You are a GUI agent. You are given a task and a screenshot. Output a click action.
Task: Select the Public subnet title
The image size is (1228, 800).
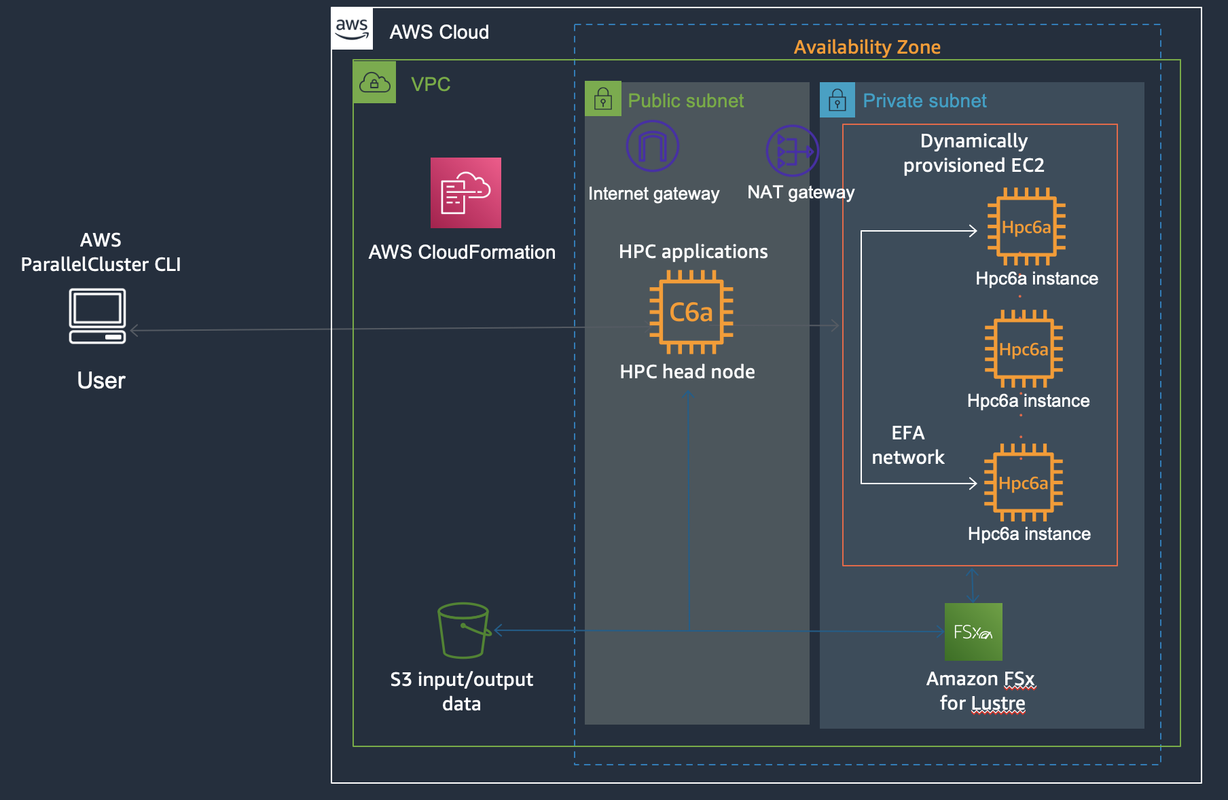[686, 101]
